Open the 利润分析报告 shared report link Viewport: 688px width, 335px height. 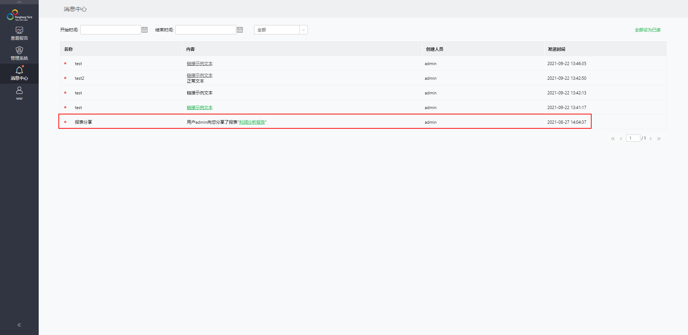pos(252,122)
